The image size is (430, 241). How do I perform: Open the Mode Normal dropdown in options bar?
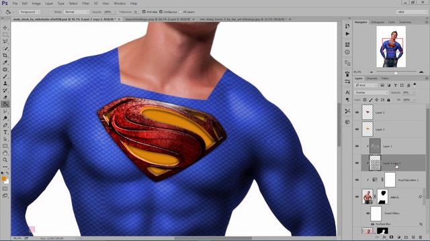click(77, 12)
